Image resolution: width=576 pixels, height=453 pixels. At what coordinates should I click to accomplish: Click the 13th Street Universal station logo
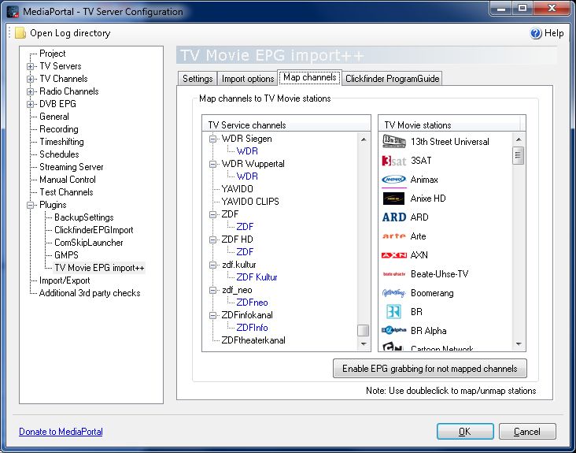[x=393, y=141]
